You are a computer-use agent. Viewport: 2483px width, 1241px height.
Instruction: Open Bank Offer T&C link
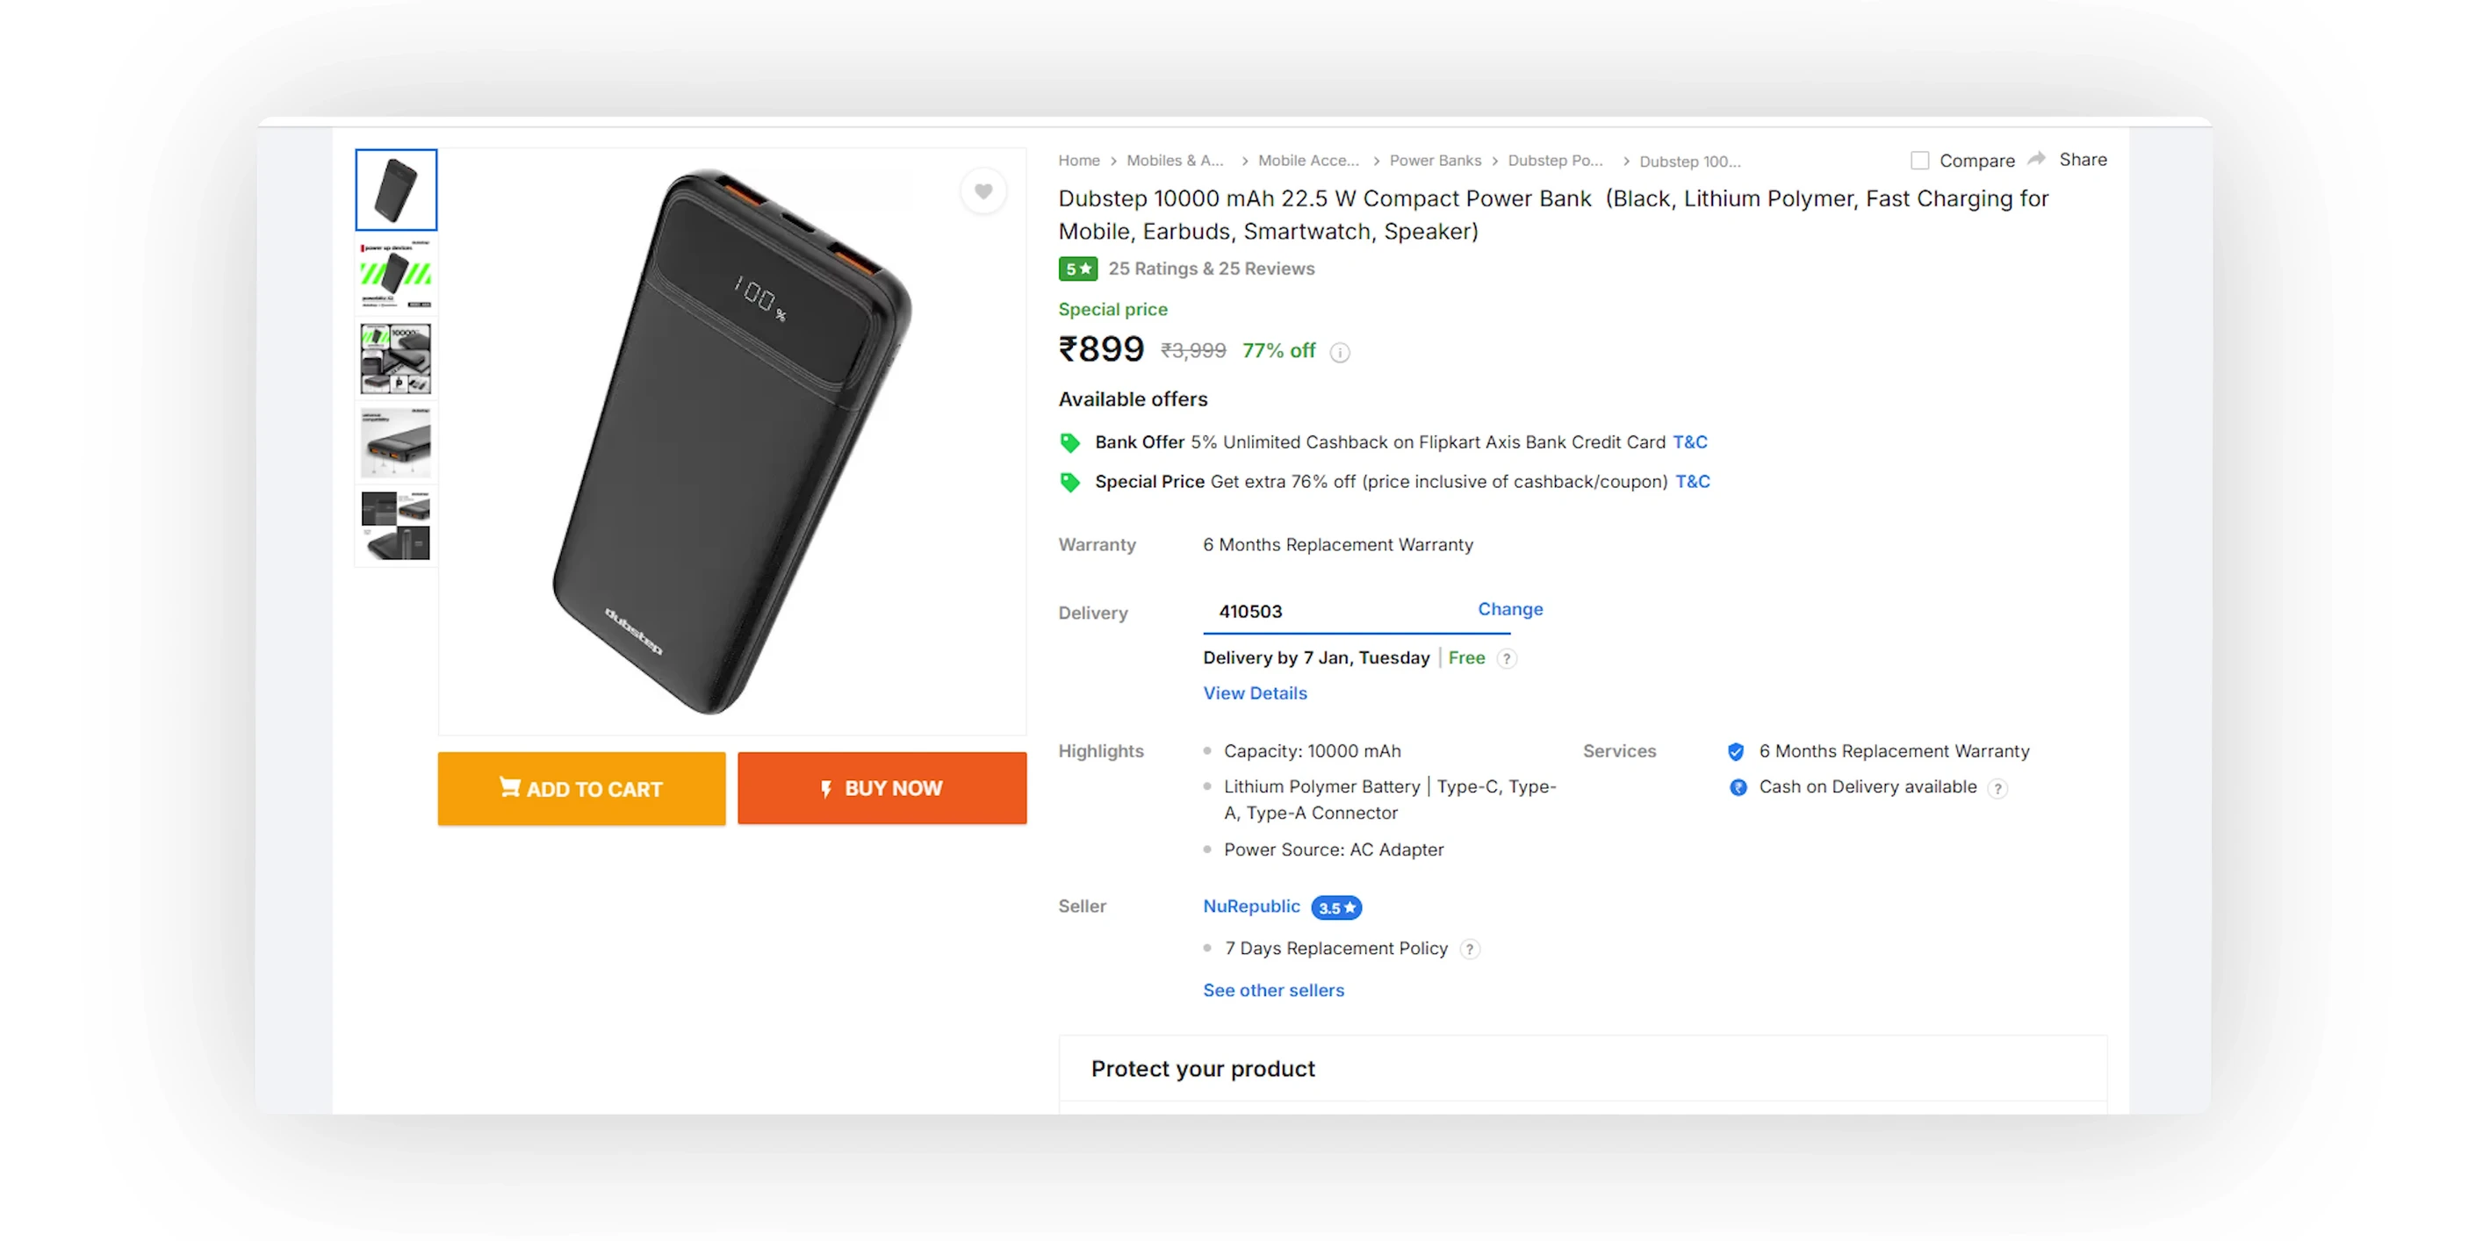coord(1689,442)
